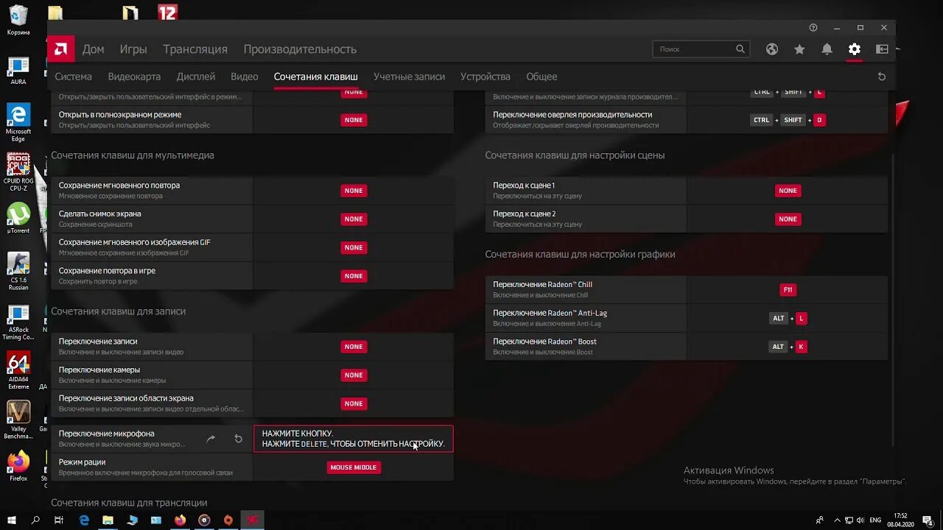Reset all hotkeys with top restore arrow
Viewport: 943px width, 530px height.
tap(882, 77)
